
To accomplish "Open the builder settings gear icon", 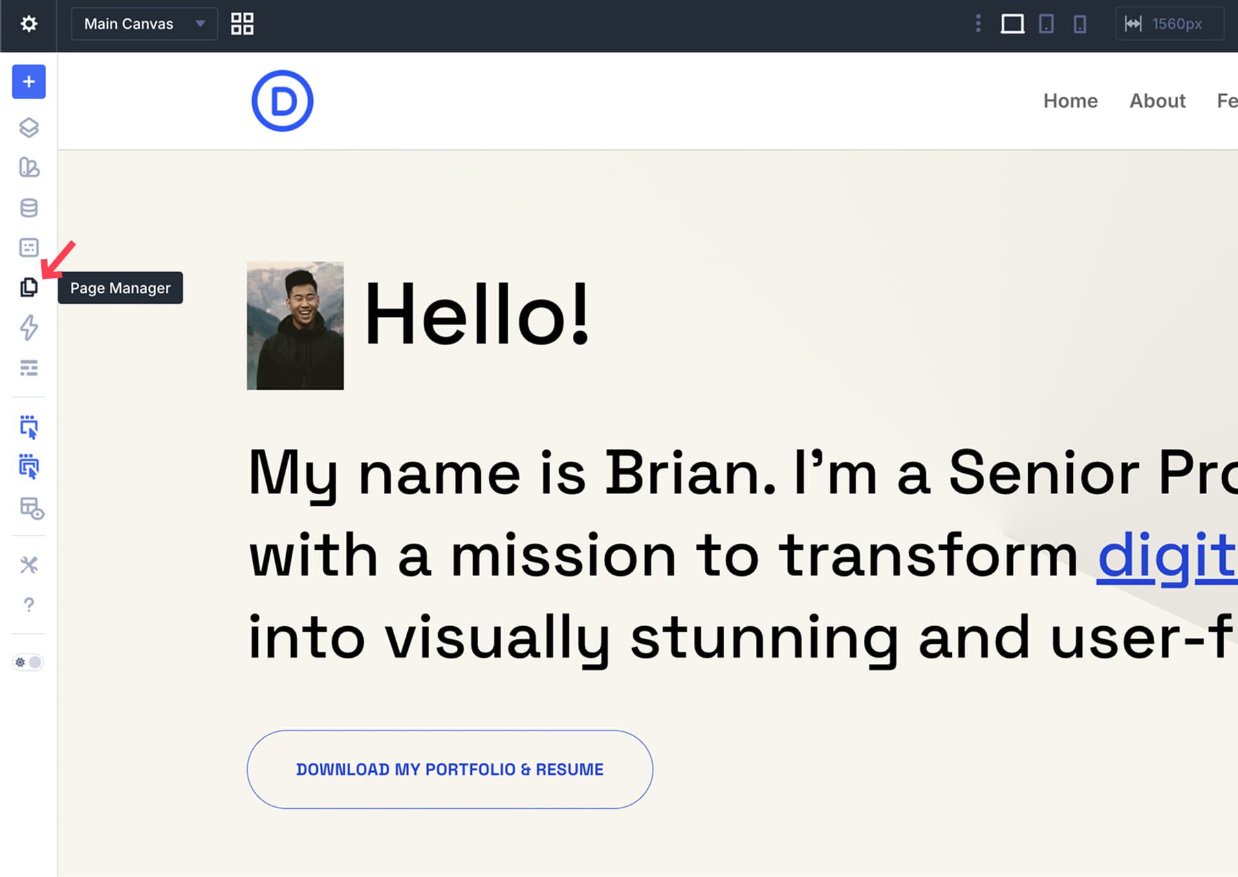I will click(x=28, y=24).
